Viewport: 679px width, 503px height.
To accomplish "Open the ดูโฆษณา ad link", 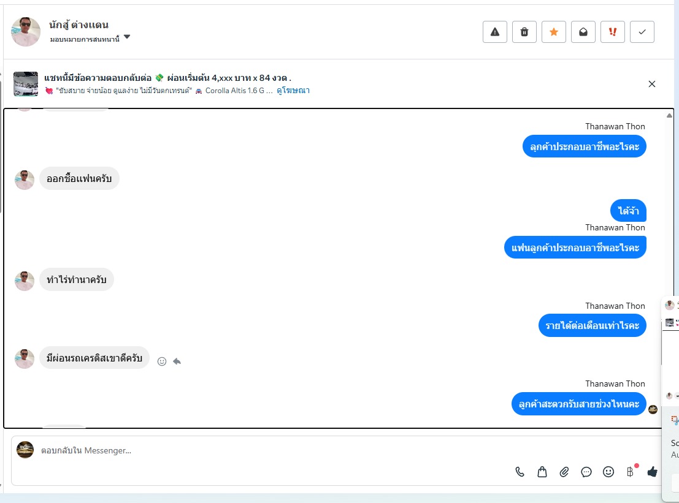I will coord(293,91).
